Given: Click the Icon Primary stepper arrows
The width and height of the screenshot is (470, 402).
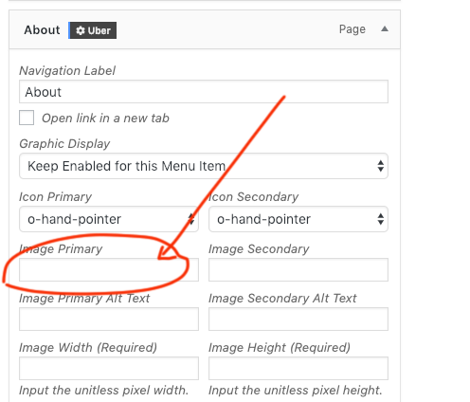Looking at the screenshot, I should pos(191,219).
